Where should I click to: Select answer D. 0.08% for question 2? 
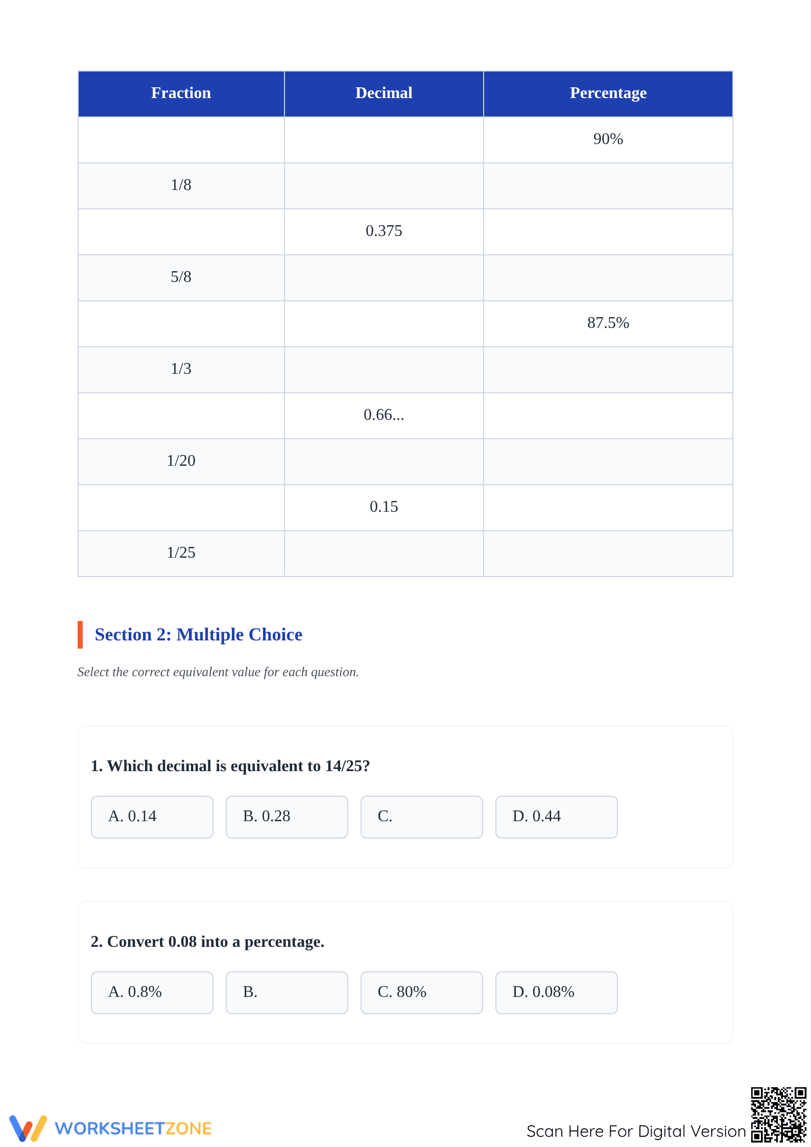click(557, 992)
